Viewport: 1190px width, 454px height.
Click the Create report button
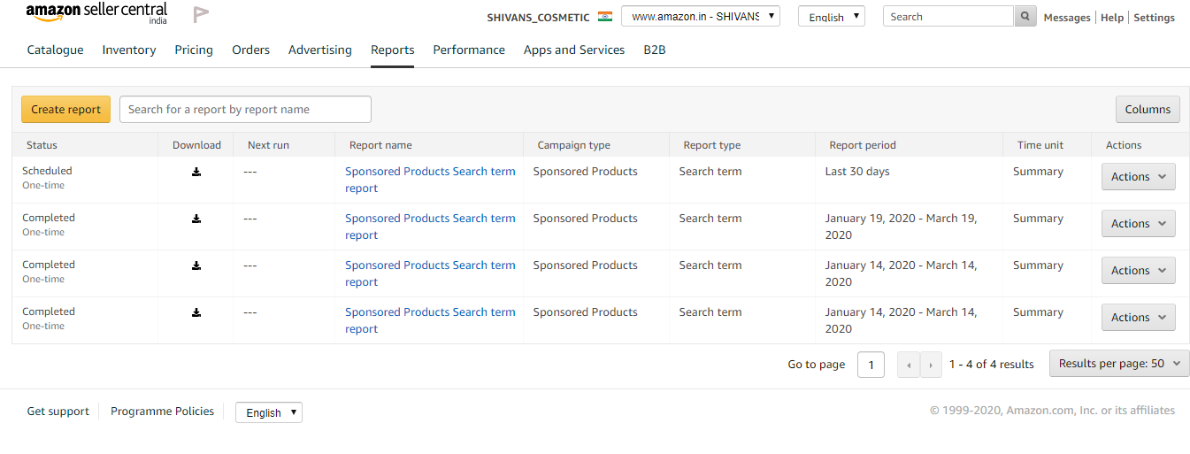click(66, 110)
